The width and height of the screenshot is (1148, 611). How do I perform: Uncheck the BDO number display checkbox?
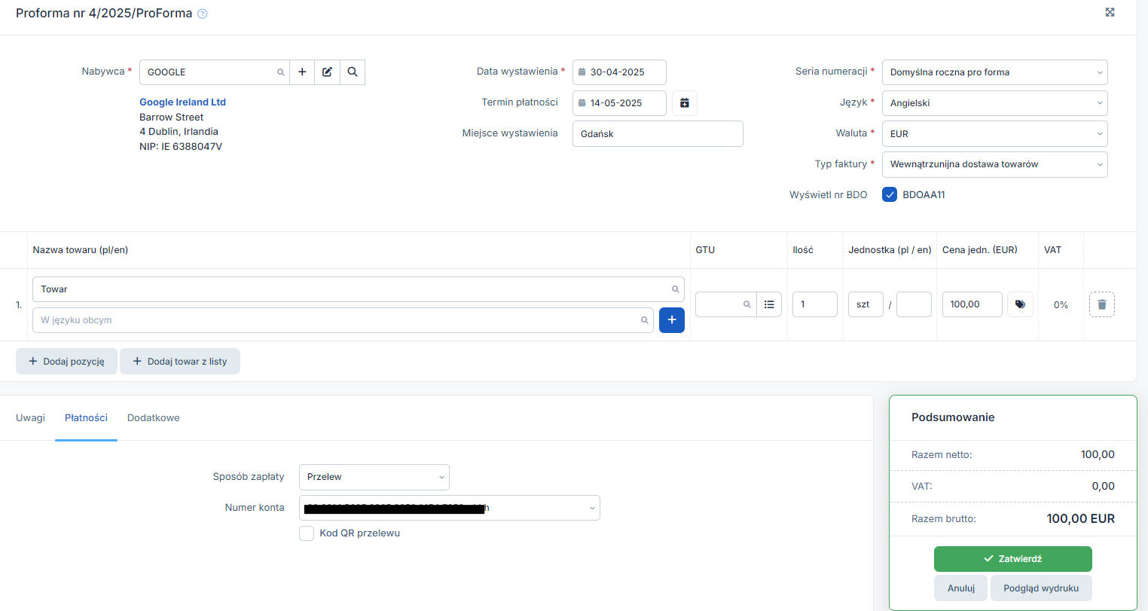(x=890, y=194)
